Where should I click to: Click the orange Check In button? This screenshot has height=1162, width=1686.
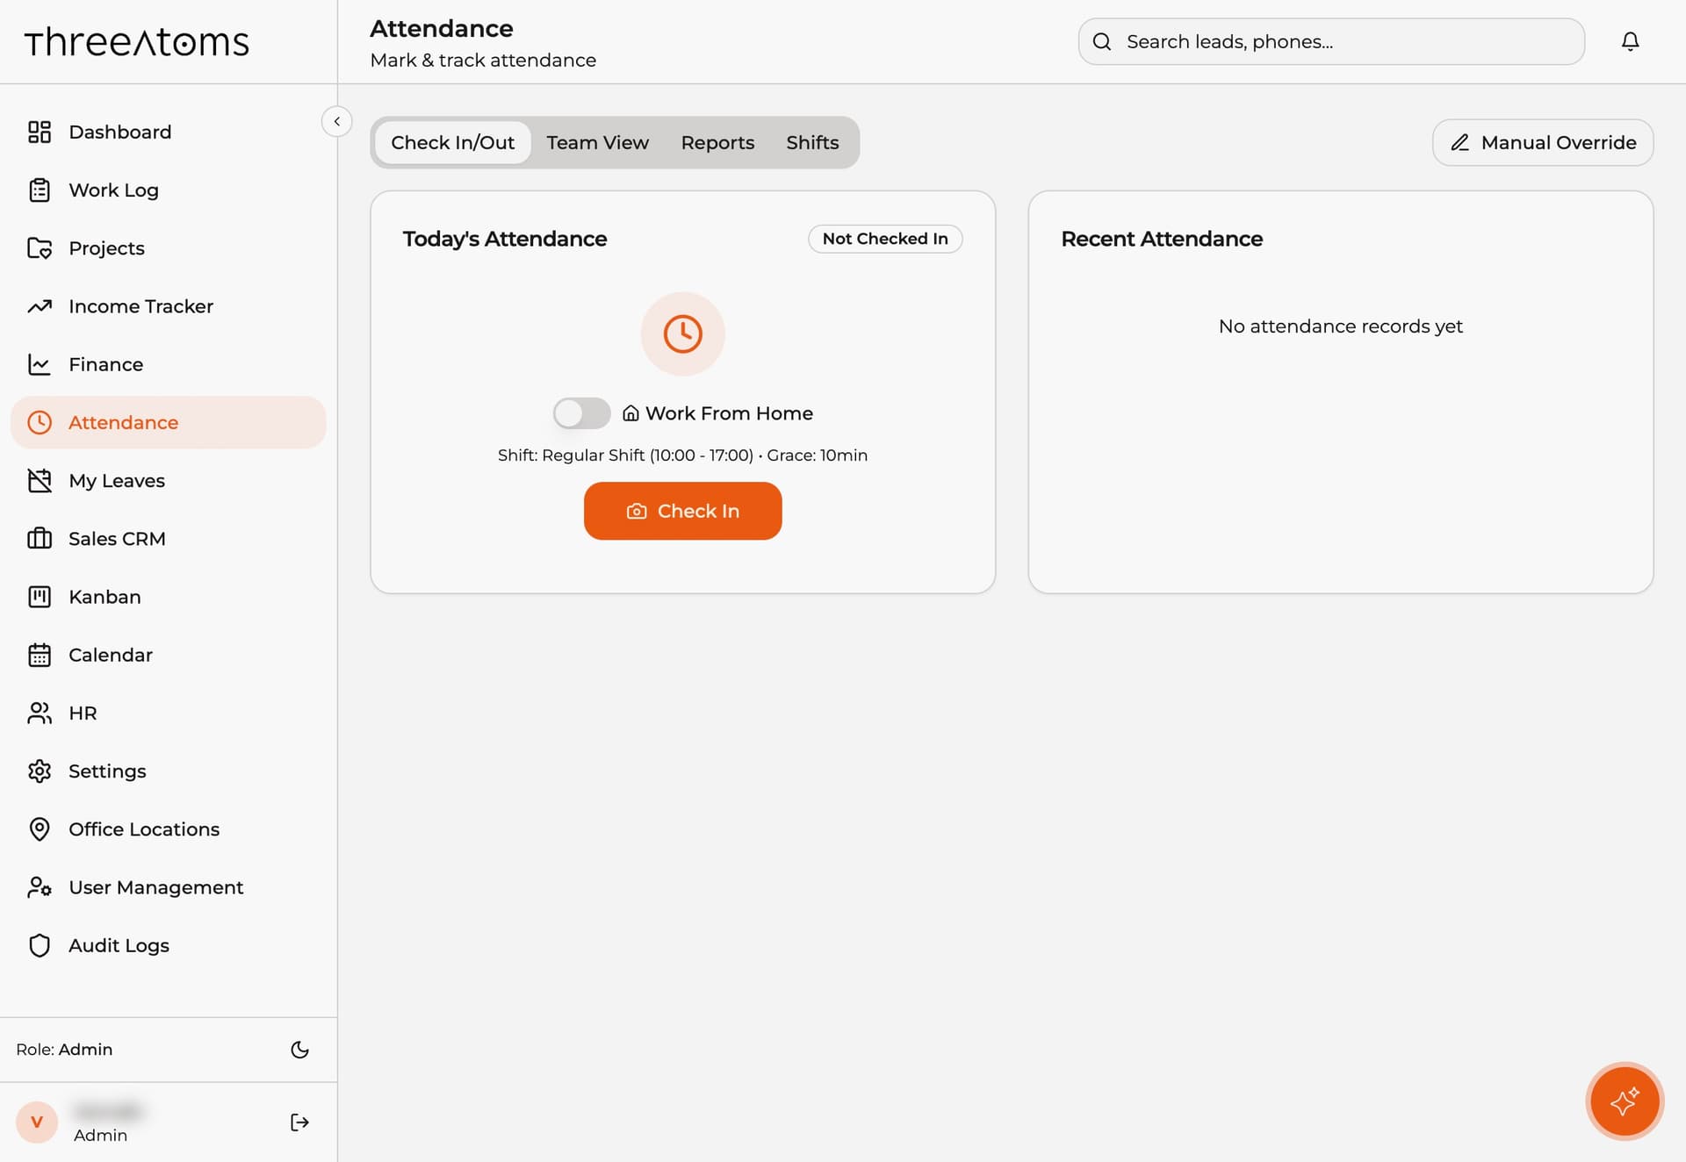tap(682, 511)
